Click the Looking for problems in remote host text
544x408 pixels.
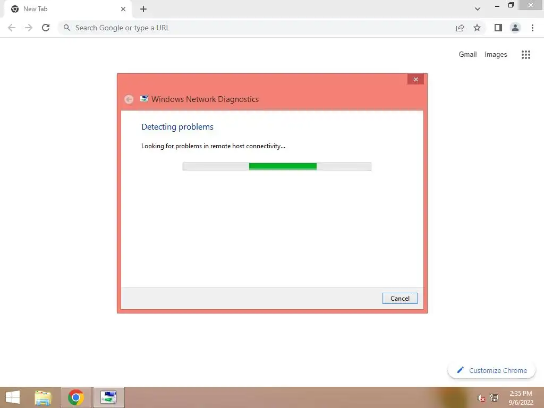(x=213, y=146)
